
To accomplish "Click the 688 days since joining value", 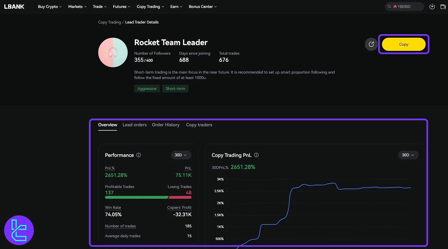I will (x=184, y=60).
